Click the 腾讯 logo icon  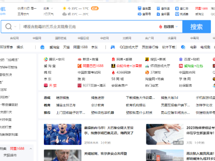coord(46,59)
